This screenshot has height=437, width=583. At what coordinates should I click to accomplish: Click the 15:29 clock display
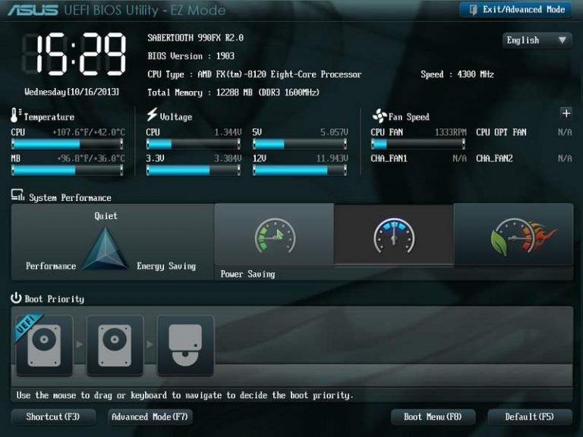[x=74, y=55]
